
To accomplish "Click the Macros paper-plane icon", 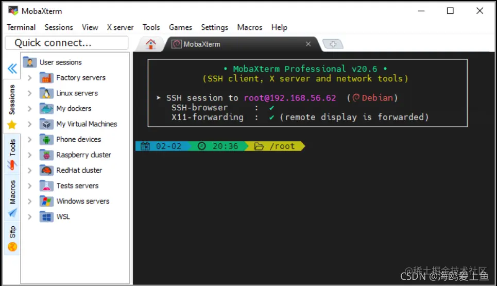I will click(12, 213).
